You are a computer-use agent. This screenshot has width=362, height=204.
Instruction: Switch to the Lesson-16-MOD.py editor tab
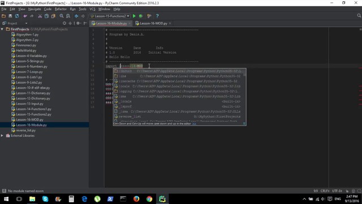click(153, 23)
